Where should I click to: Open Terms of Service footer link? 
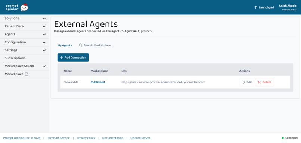tap(58, 138)
